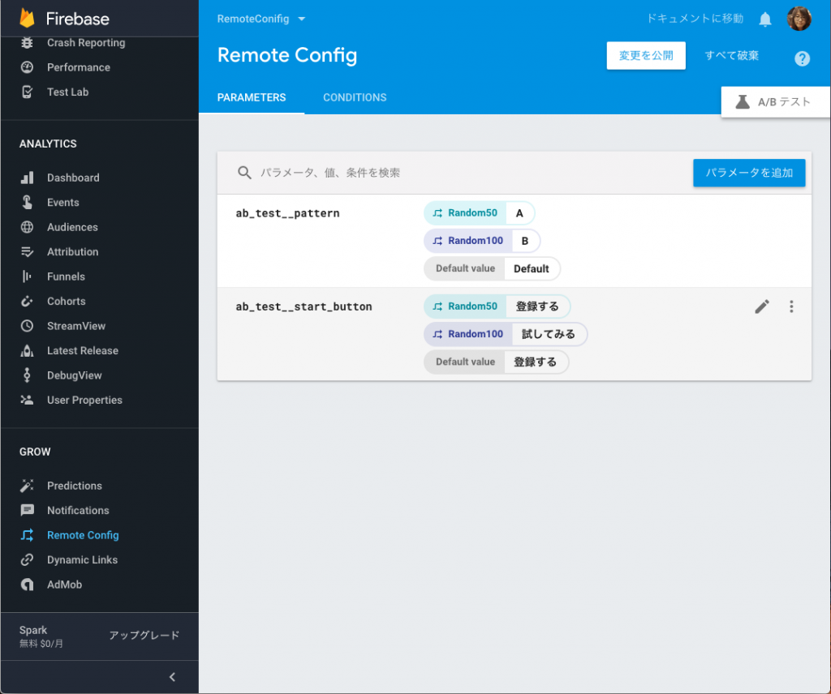Click the DebugView icon
831x694 pixels.
click(x=27, y=375)
